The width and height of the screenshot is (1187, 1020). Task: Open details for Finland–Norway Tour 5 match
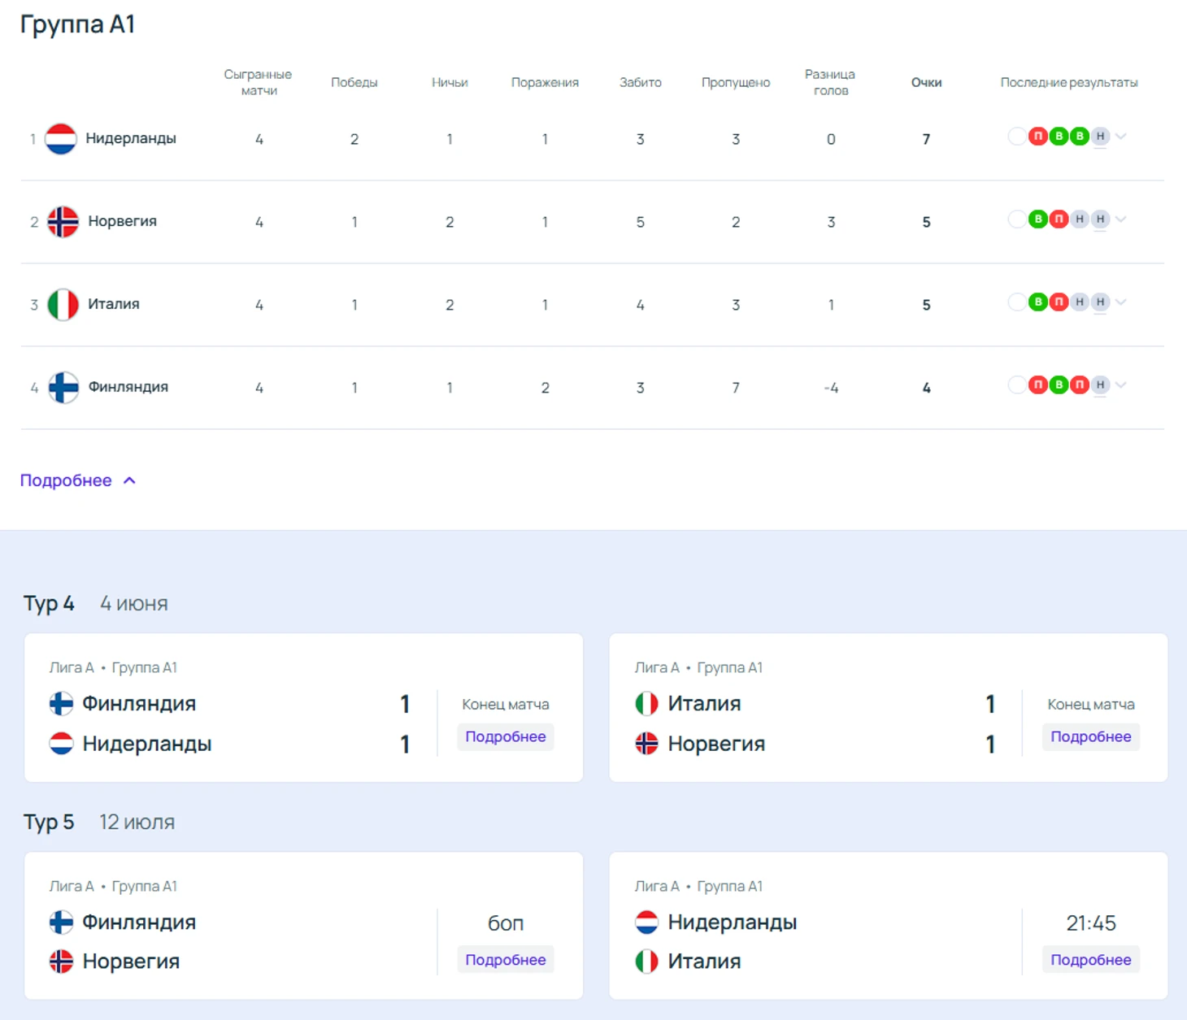pos(505,960)
